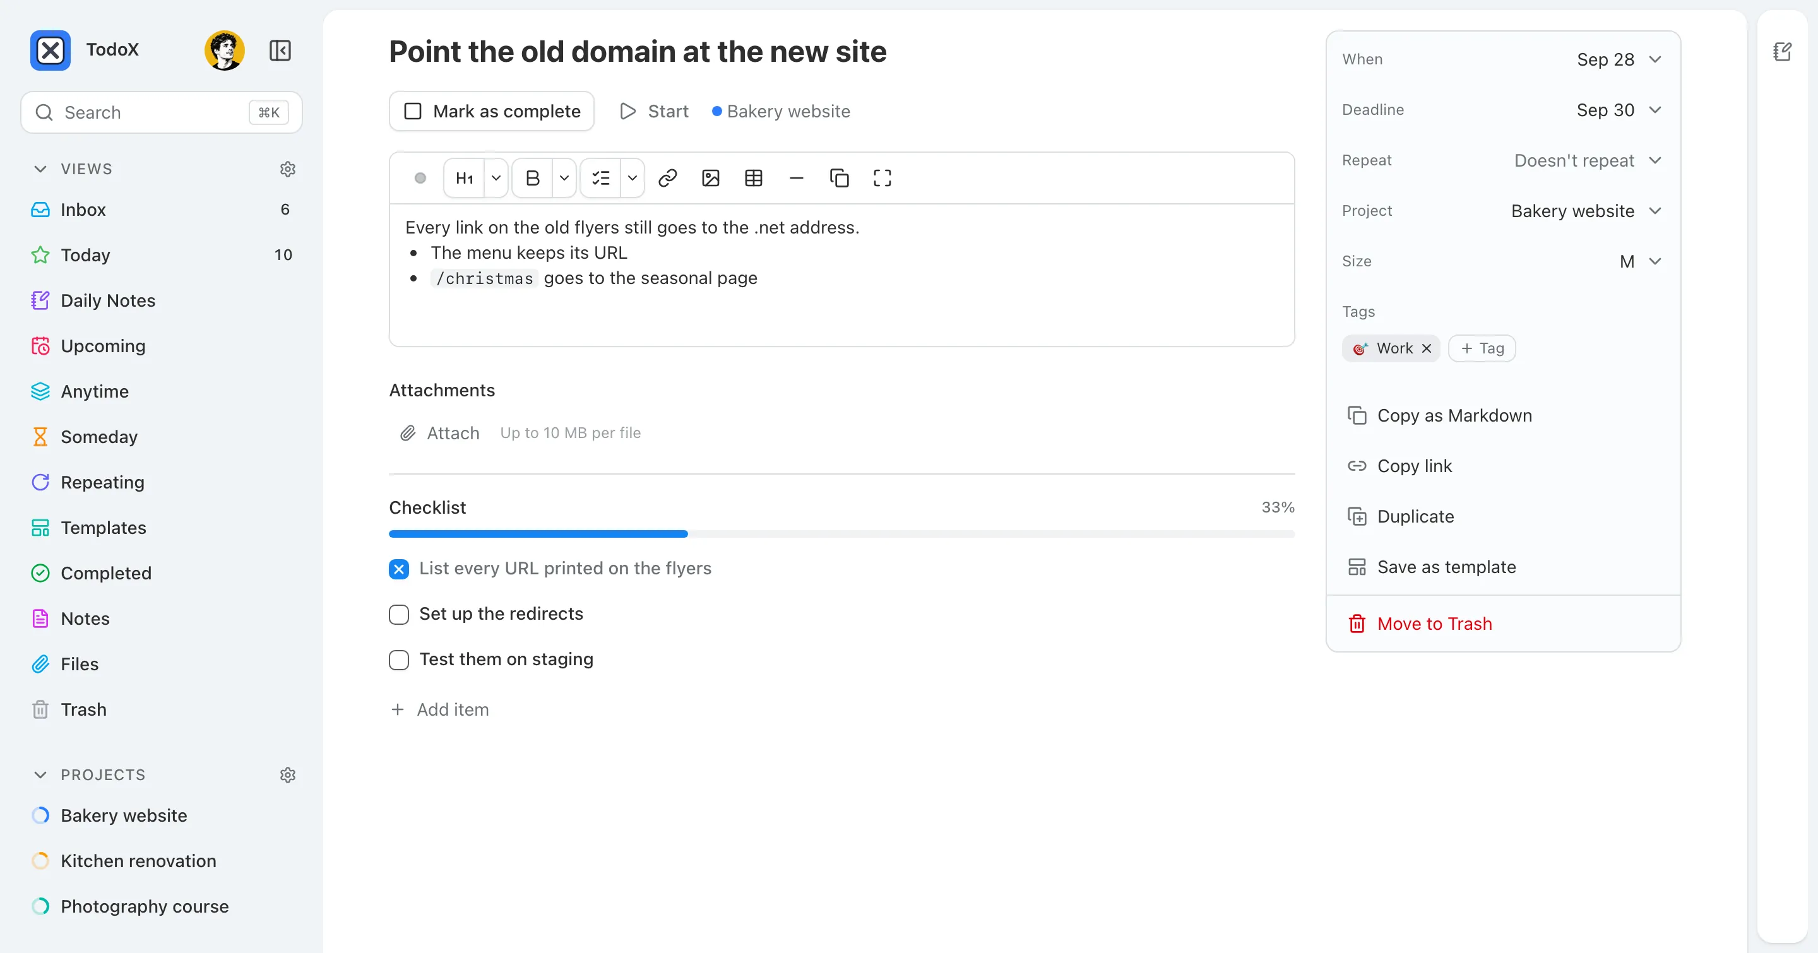1818x953 pixels.
Task: Open Bakery website project in sidebar
Action: (162, 815)
